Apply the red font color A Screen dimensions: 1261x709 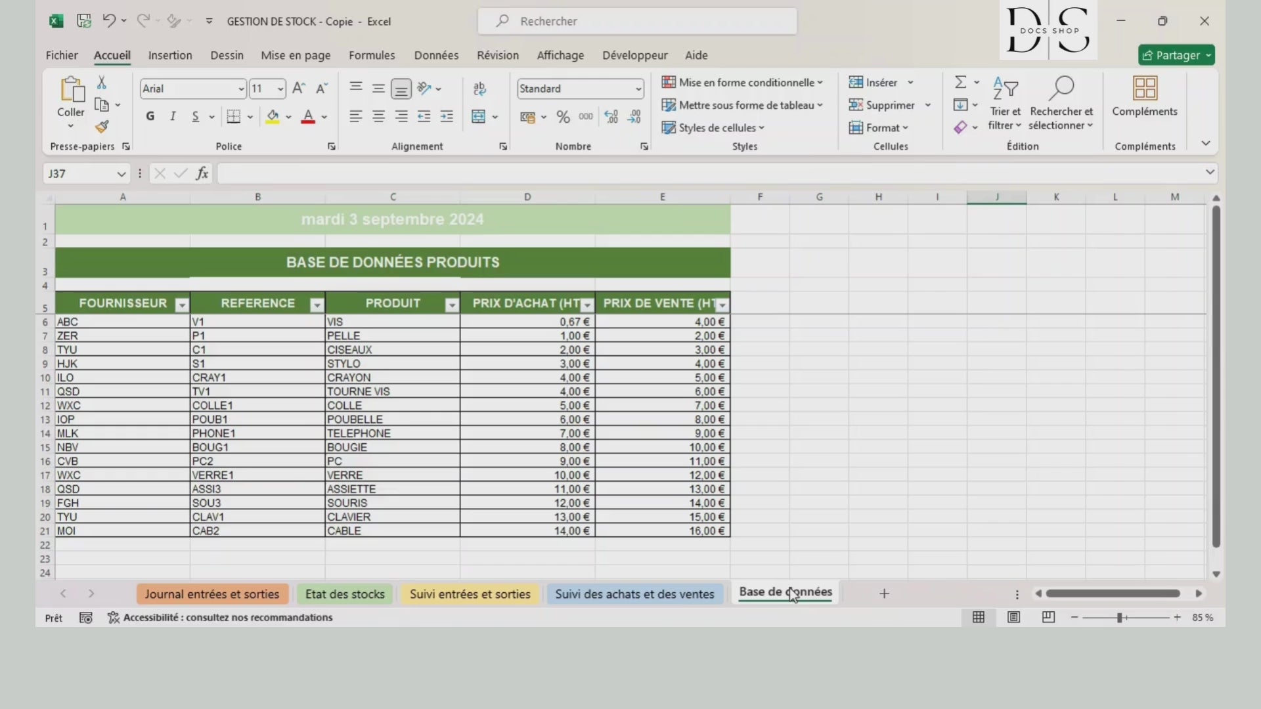point(307,117)
